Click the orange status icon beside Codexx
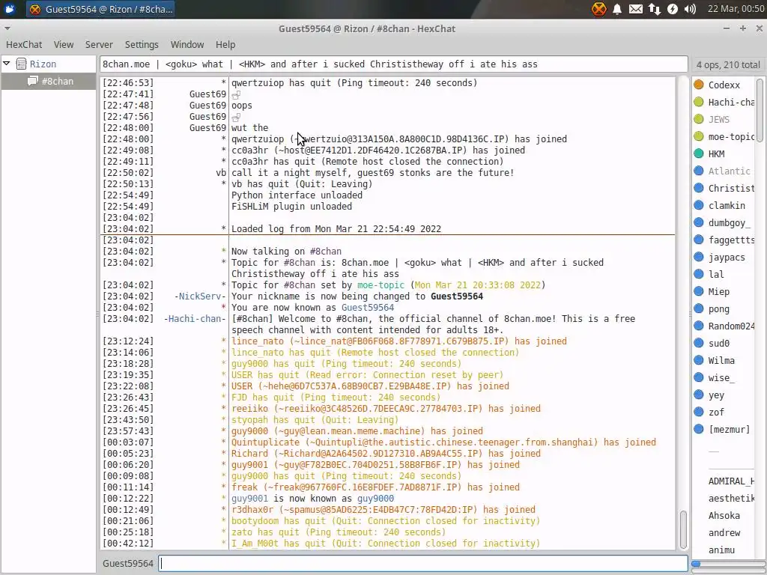Viewport: 767px width, 575px height. 699,85
